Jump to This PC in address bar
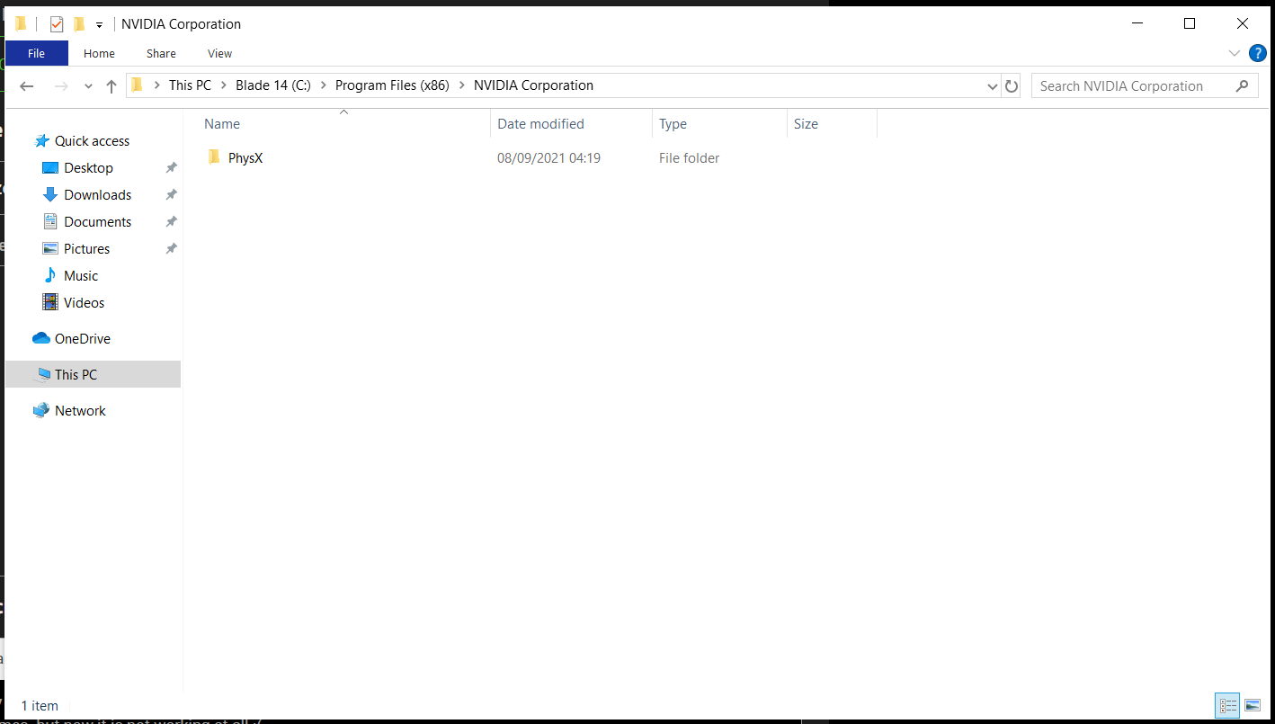The image size is (1275, 724). (190, 85)
